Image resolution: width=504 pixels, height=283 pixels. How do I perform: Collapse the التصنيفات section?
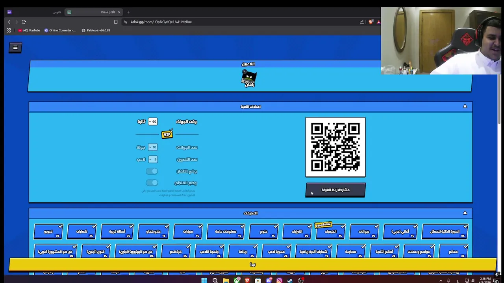point(465,213)
